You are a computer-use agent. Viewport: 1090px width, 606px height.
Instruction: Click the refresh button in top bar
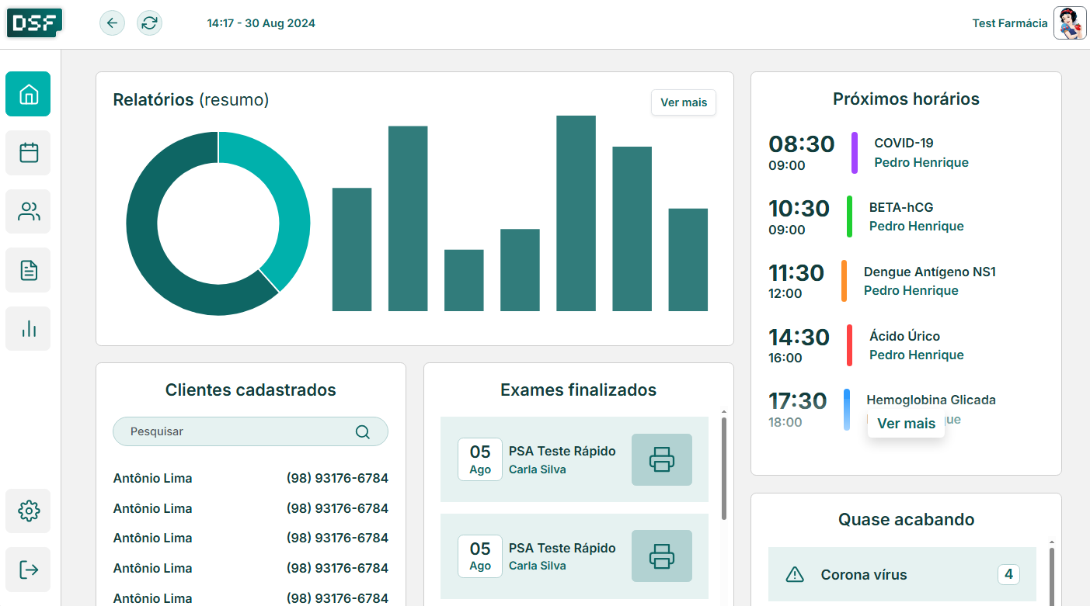point(150,23)
